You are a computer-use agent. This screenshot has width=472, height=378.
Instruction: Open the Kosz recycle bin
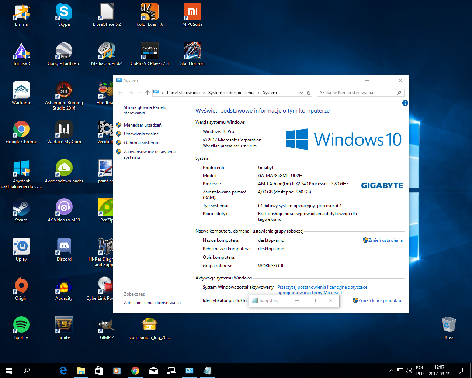449,325
